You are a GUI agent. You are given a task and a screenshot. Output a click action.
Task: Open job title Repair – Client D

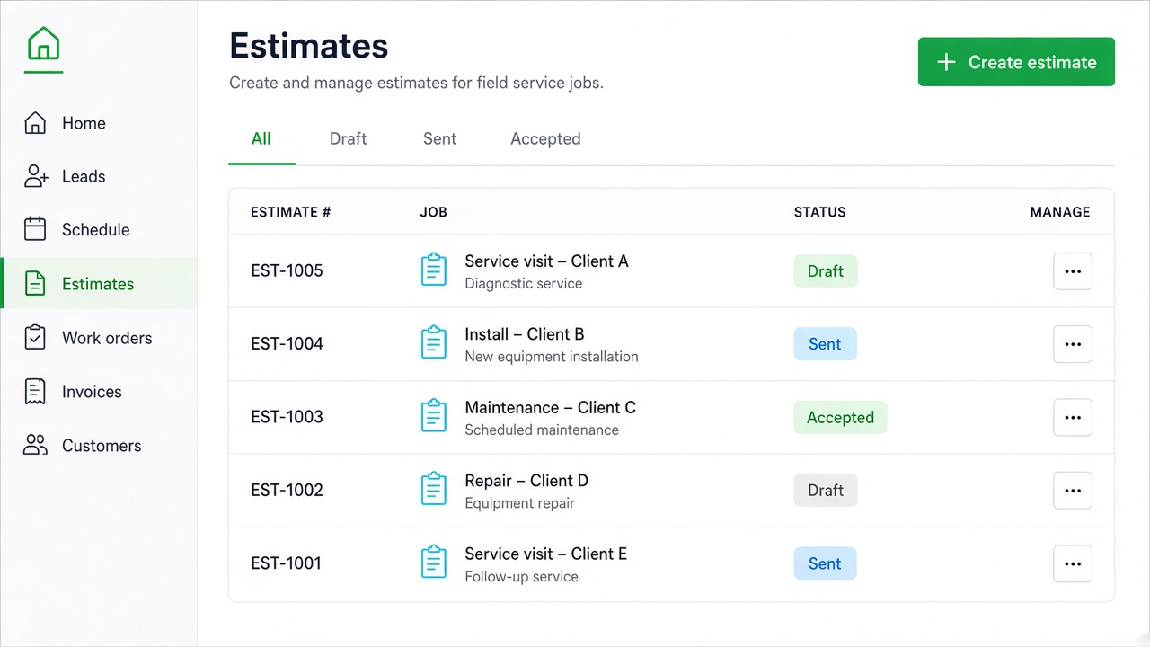[x=526, y=481]
